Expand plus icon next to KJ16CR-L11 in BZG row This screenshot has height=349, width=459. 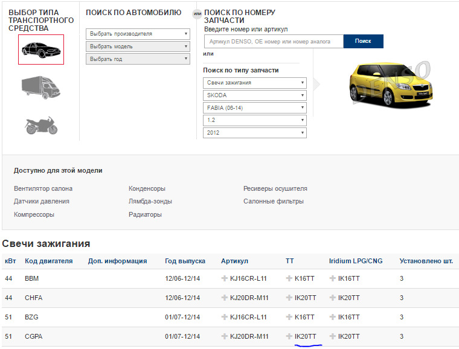[225, 317]
